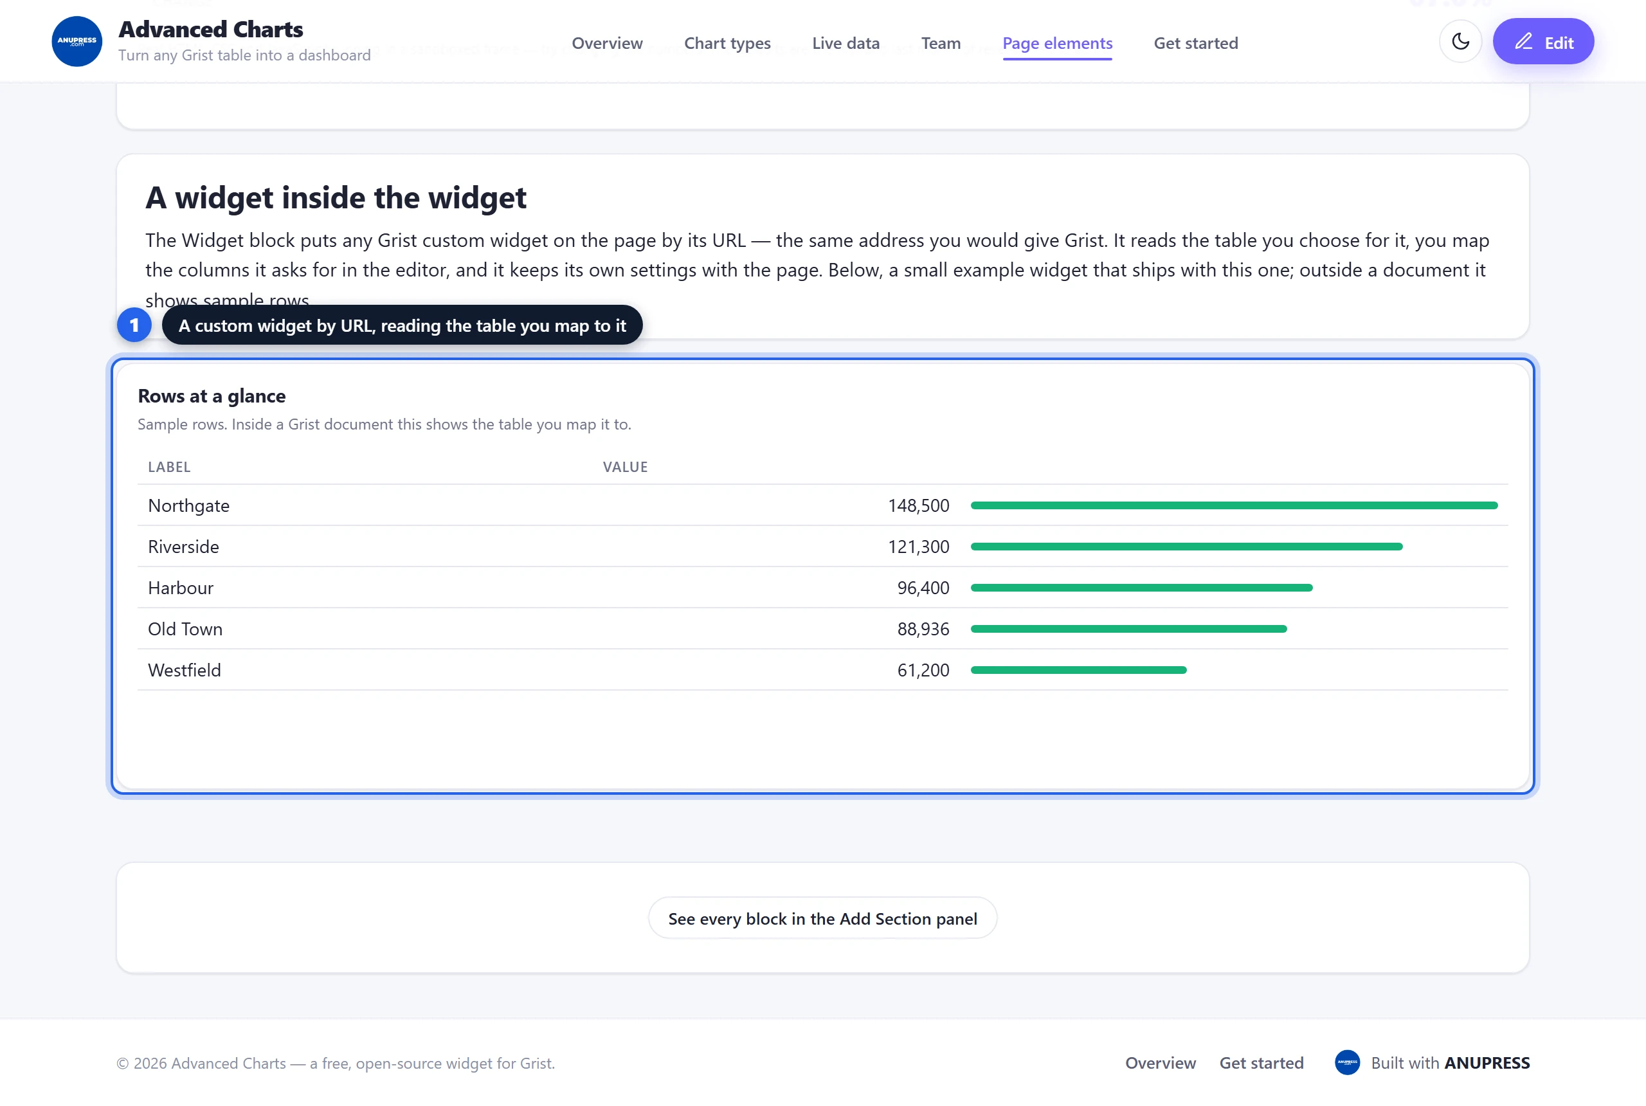Select the Page elements nav item
The image size is (1646, 1106).
click(x=1057, y=43)
